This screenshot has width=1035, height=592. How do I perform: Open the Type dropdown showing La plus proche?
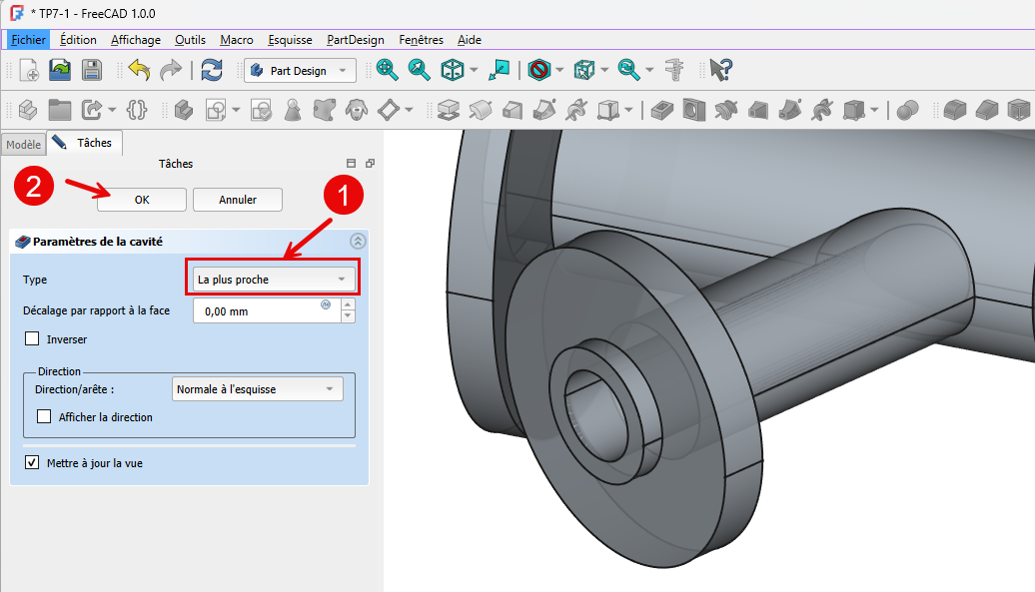pyautogui.click(x=274, y=280)
